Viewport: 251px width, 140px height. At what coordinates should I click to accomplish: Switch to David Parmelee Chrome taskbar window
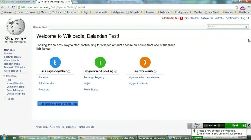click(122, 138)
